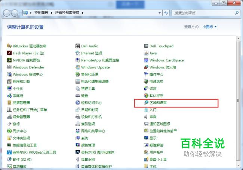Open the Dell Touchpad icon
Image resolution: width=243 pixels, height=170 pixels.
(146, 46)
